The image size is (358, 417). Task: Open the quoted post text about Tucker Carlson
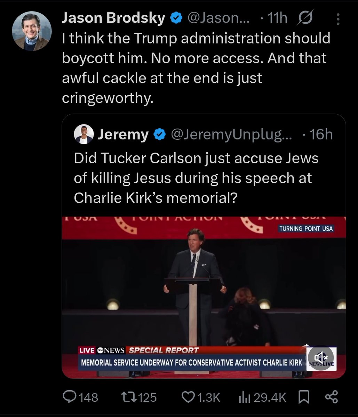pyautogui.click(x=196, y=178)
